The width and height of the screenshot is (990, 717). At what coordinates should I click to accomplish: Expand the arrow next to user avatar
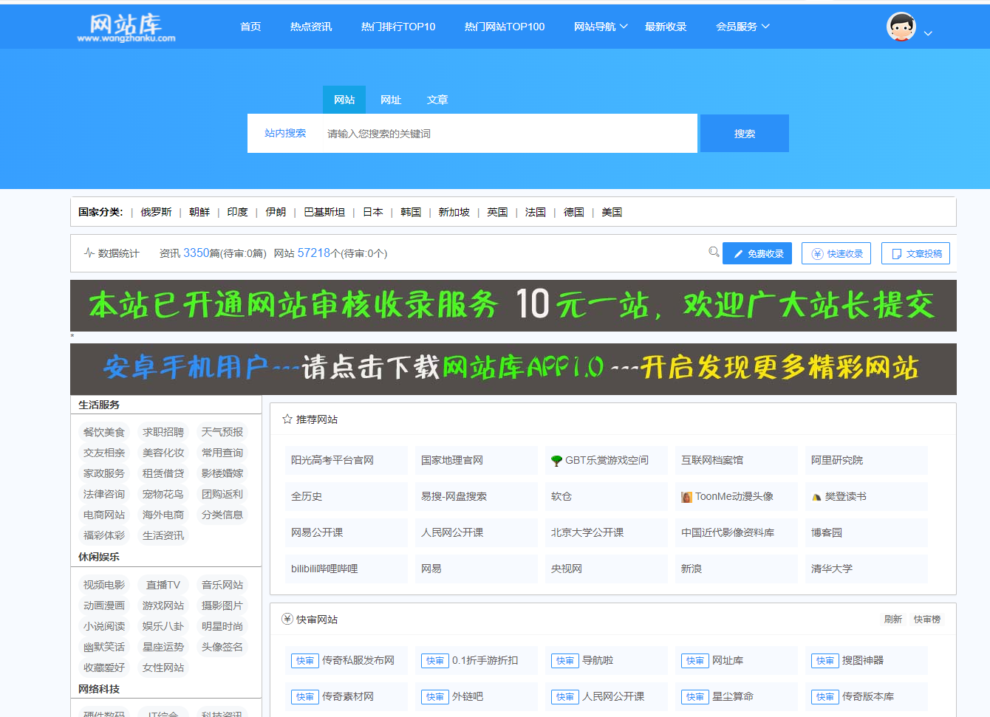coord(928,33)
